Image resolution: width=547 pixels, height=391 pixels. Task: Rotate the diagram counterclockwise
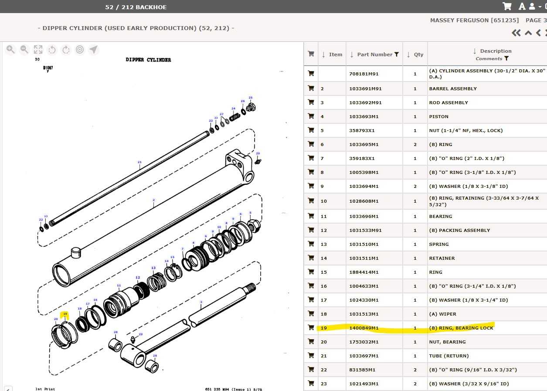[52, 50]
